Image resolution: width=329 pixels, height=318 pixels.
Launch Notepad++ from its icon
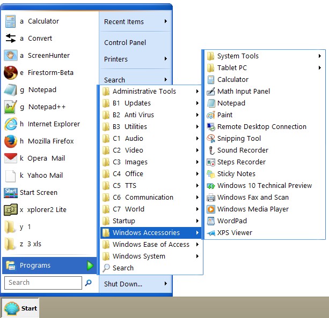coord(11,107)
